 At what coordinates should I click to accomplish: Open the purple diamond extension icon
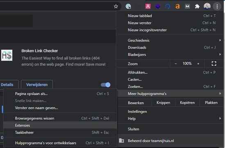tap(158, 7)
